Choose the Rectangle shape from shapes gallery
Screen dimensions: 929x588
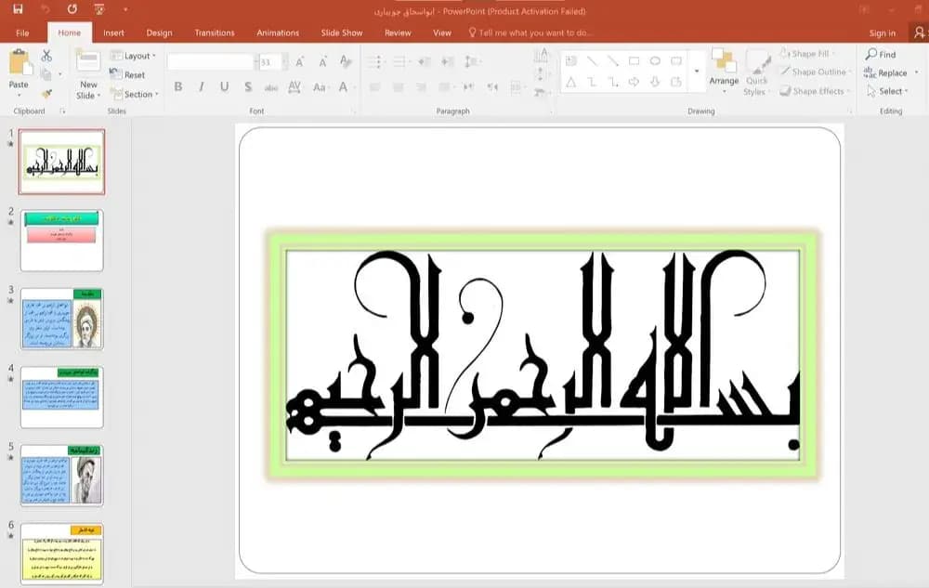[634, 61]
